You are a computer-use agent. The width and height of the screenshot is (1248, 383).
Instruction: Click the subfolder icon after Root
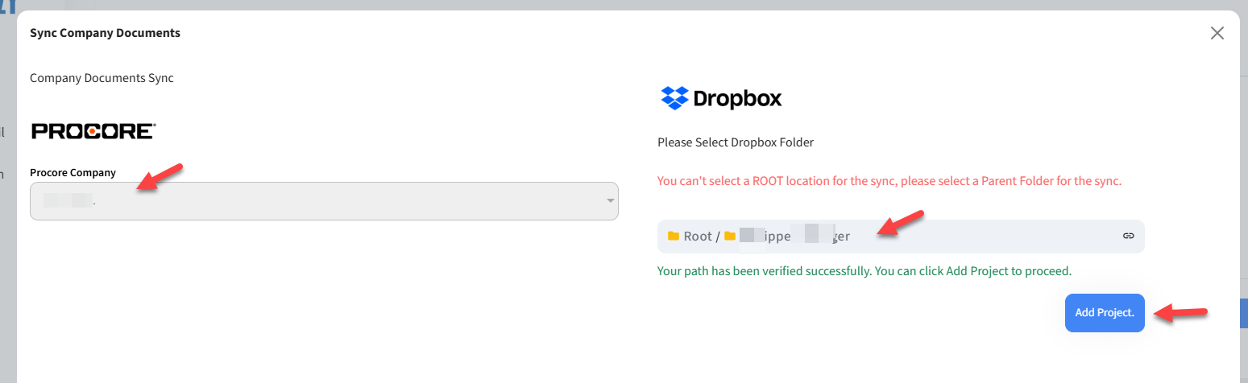730,237
